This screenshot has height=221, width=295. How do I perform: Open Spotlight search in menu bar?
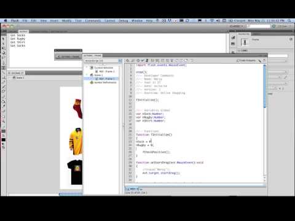(x=289, y=21)
